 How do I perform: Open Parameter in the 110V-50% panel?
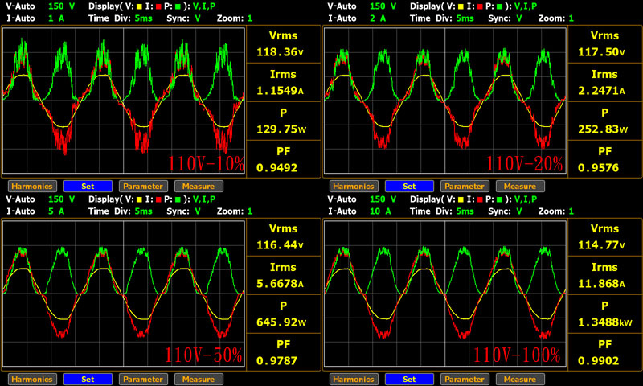(143, 379)
